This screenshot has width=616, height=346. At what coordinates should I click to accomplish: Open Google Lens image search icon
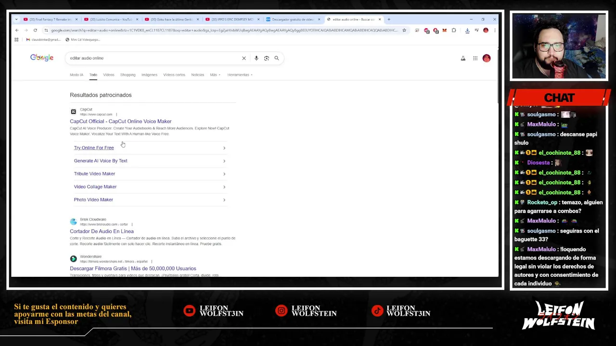[267, 58]
